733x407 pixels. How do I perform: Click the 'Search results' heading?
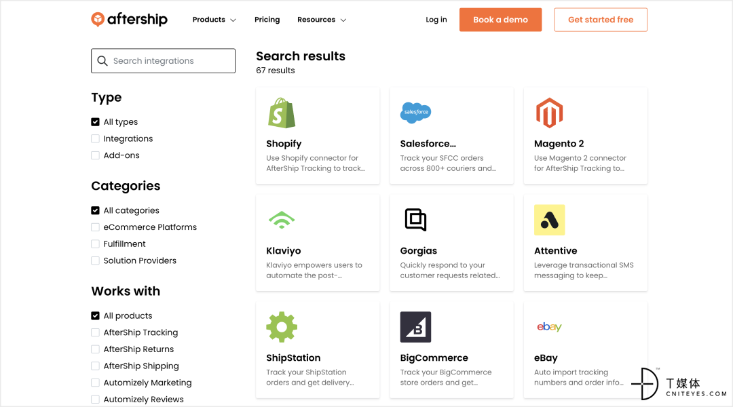click(301, 56)
